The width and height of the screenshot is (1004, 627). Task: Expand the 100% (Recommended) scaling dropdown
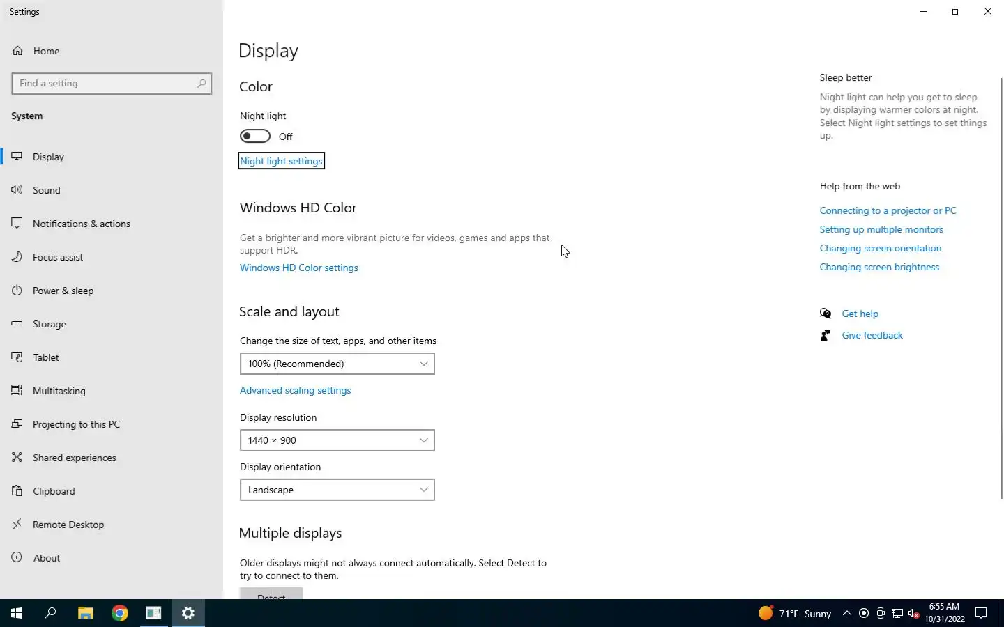tap(337, 364)
